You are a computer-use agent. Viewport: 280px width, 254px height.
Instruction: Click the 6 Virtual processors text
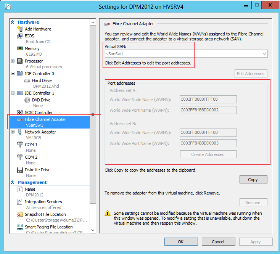(44, 67)
